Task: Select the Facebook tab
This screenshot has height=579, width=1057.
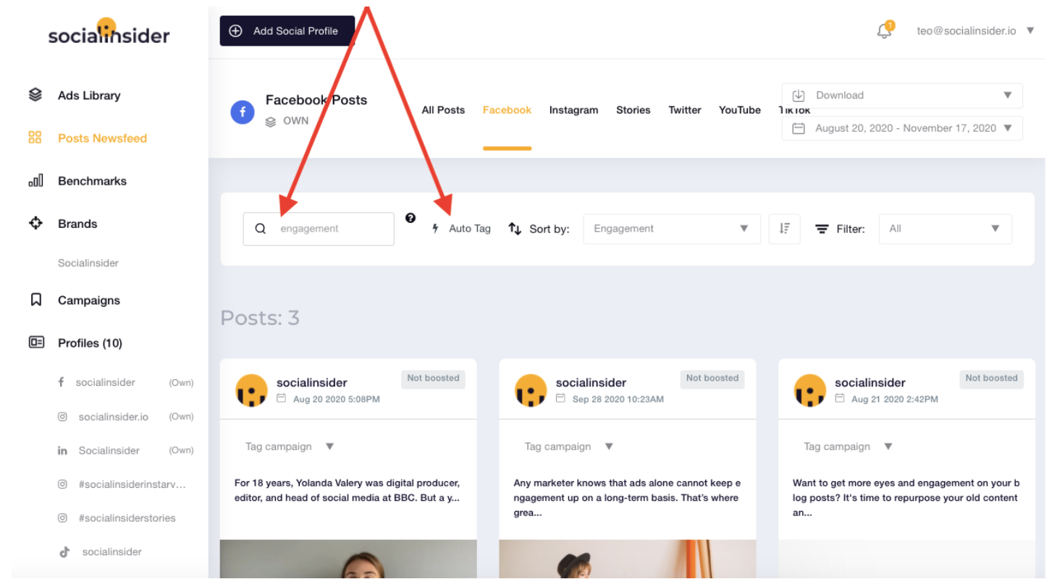Action: tap(507, 110)
